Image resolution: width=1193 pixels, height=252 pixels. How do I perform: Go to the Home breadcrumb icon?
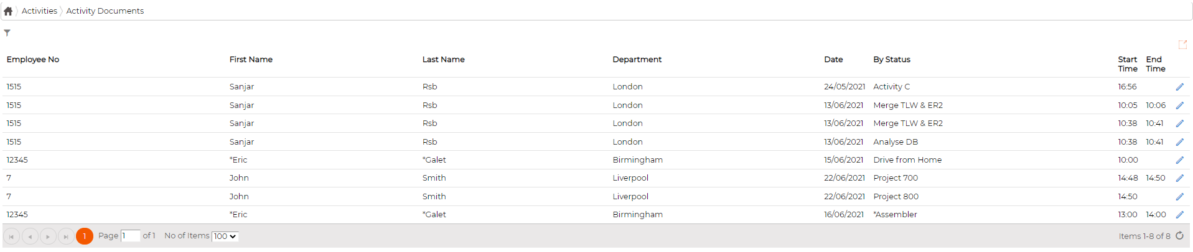(8, 11)
